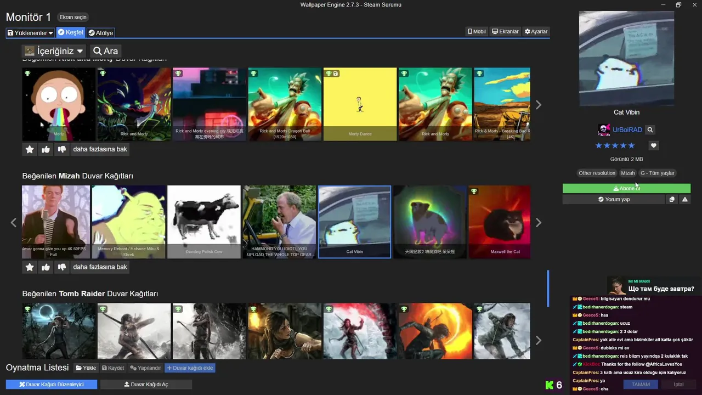Click the Mizah tag in details panel
Viewport: 702px width, 395px height.
pyautogui.click(x=627, y=173)
